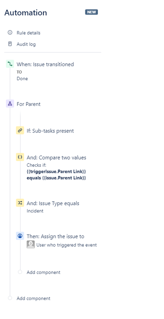Select the Issue Type equals shuffle icon
164x319 pixels.
[20, 203]
